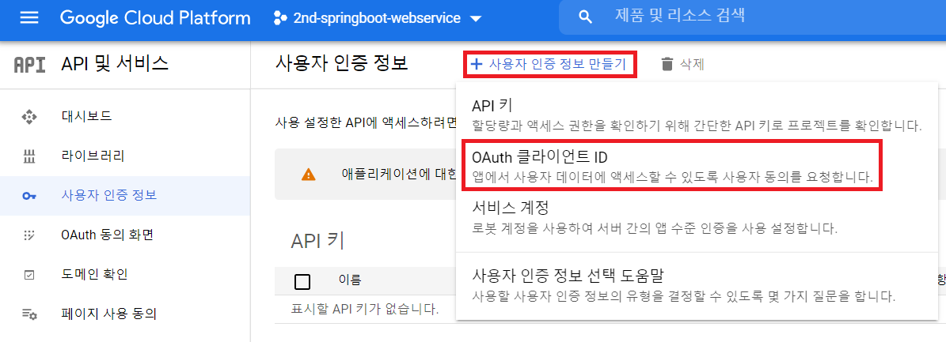Click the 페이지 사용 동의 settings icon
The image size is (946, 342).
[29, 314]
